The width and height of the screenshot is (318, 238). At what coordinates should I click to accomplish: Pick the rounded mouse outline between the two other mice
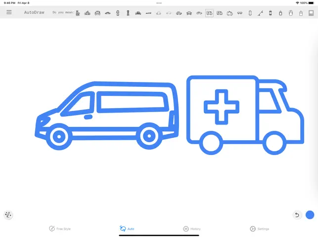pyautogui.click(x=291, y=13)
